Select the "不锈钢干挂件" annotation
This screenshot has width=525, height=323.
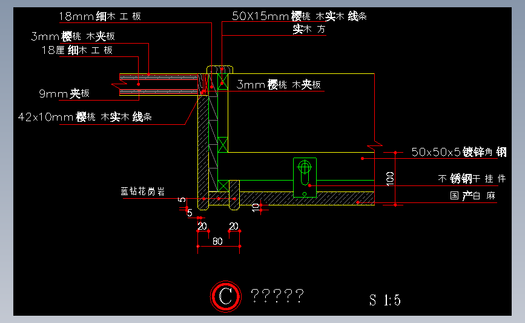(x=472, y=179)
